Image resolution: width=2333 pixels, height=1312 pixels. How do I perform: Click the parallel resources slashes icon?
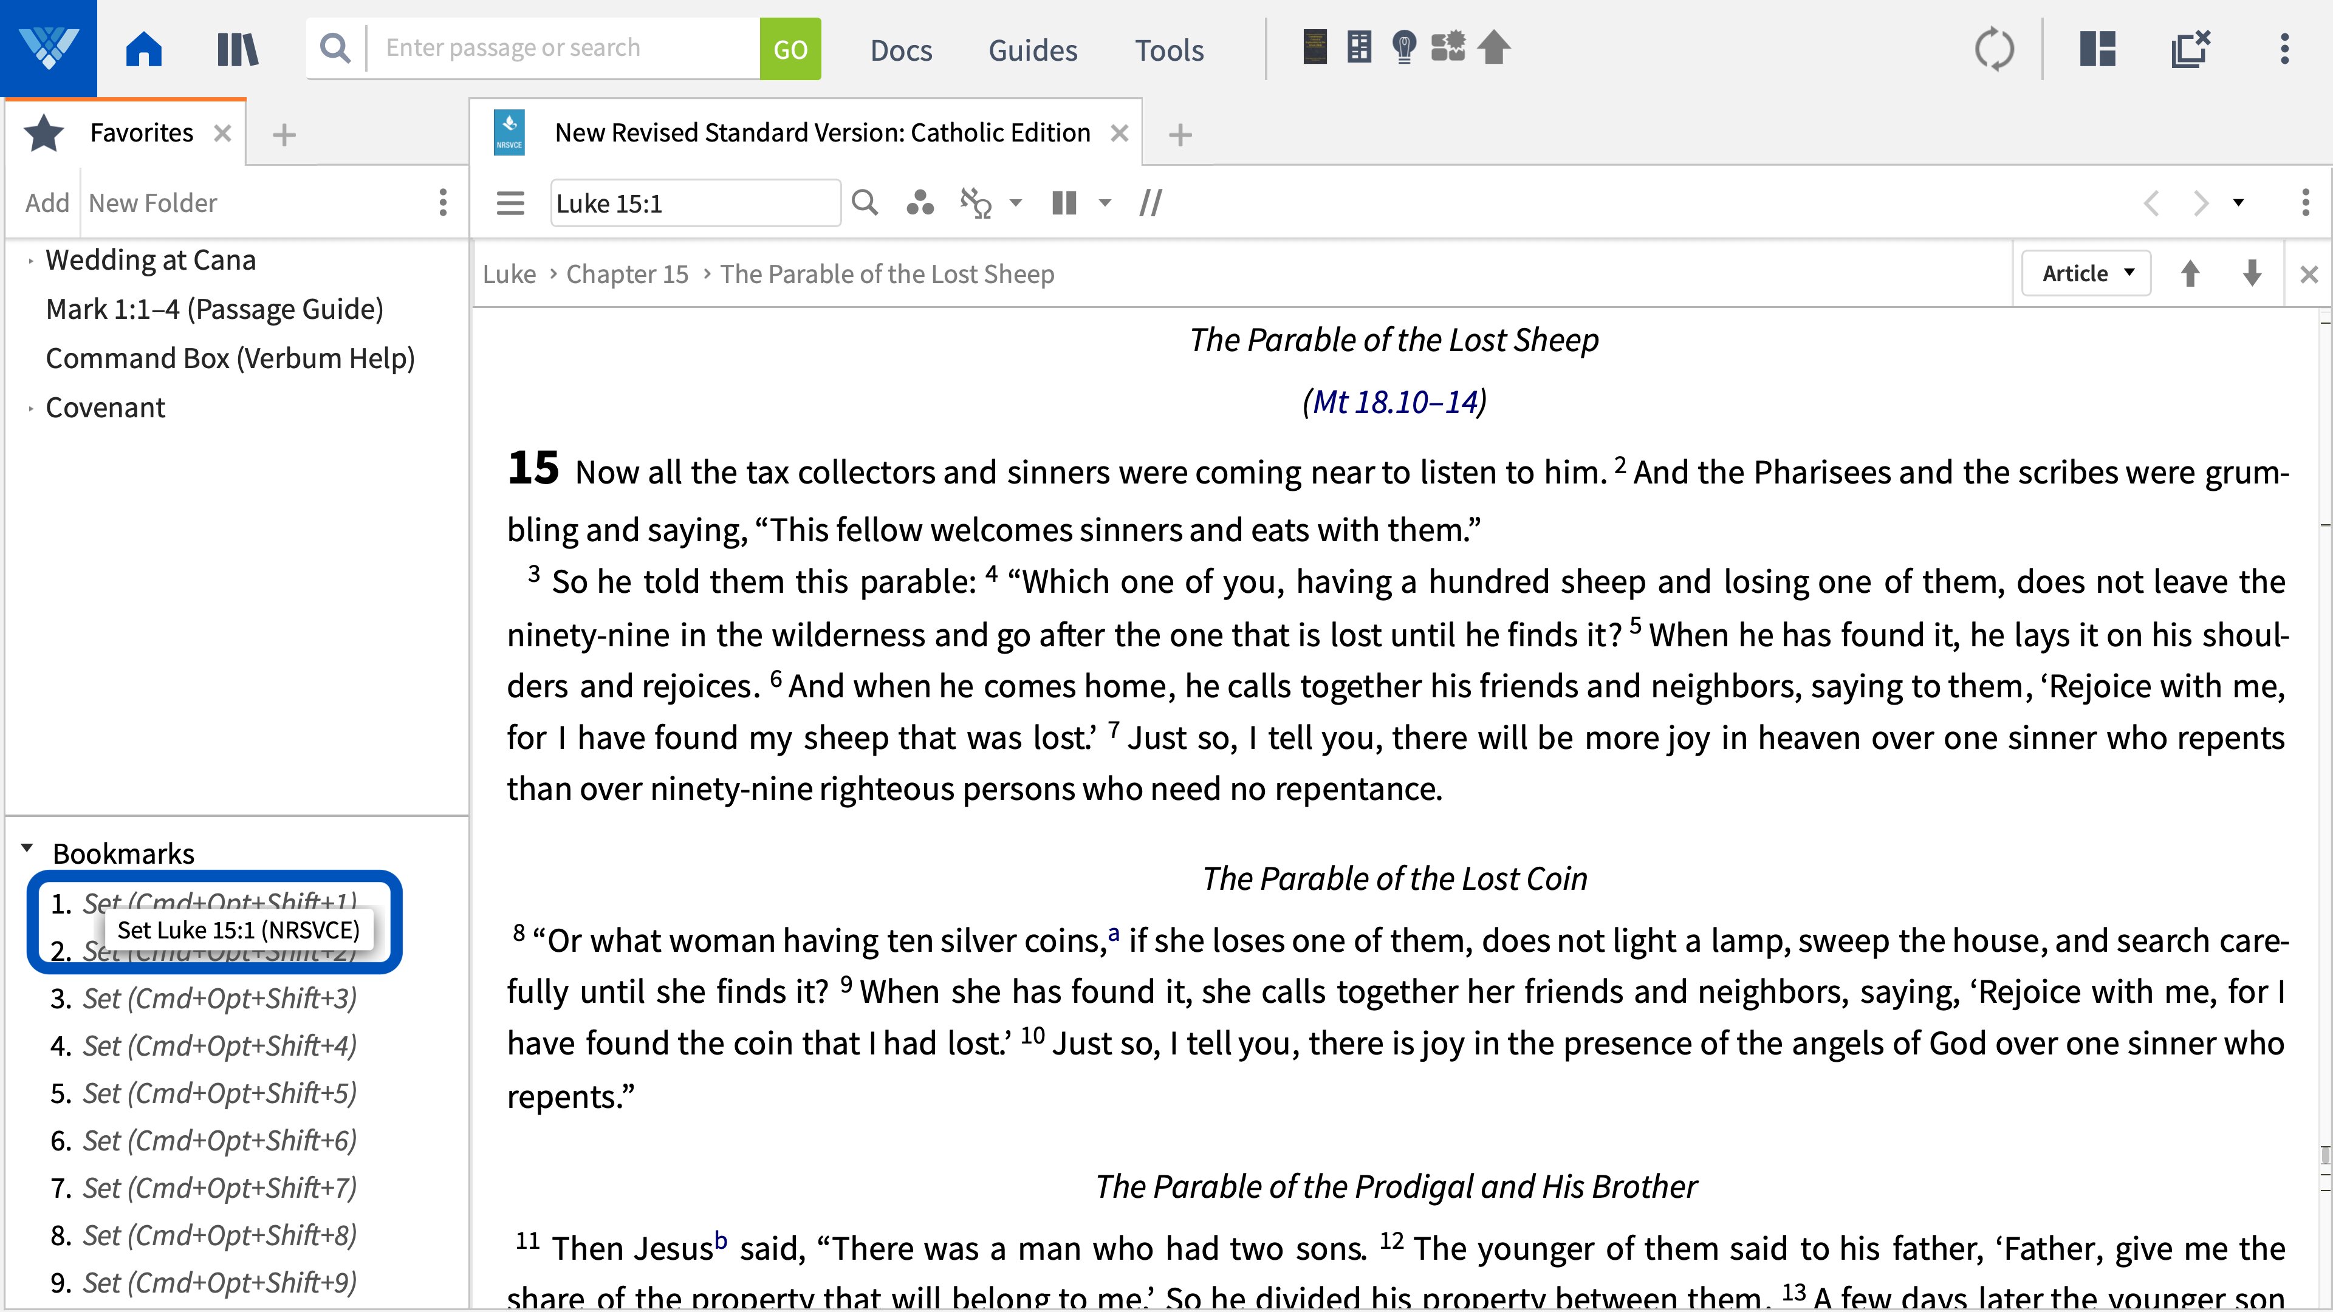click(1150, 203)
